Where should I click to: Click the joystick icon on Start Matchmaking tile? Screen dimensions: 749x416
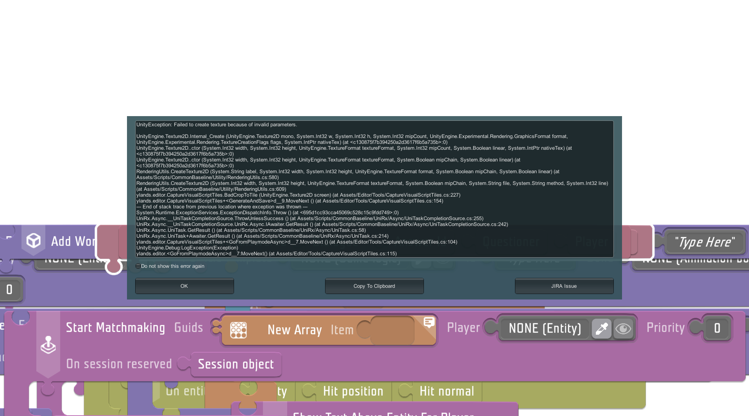48,345
